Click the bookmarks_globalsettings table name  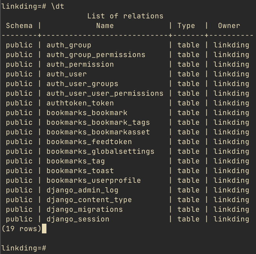100,151
